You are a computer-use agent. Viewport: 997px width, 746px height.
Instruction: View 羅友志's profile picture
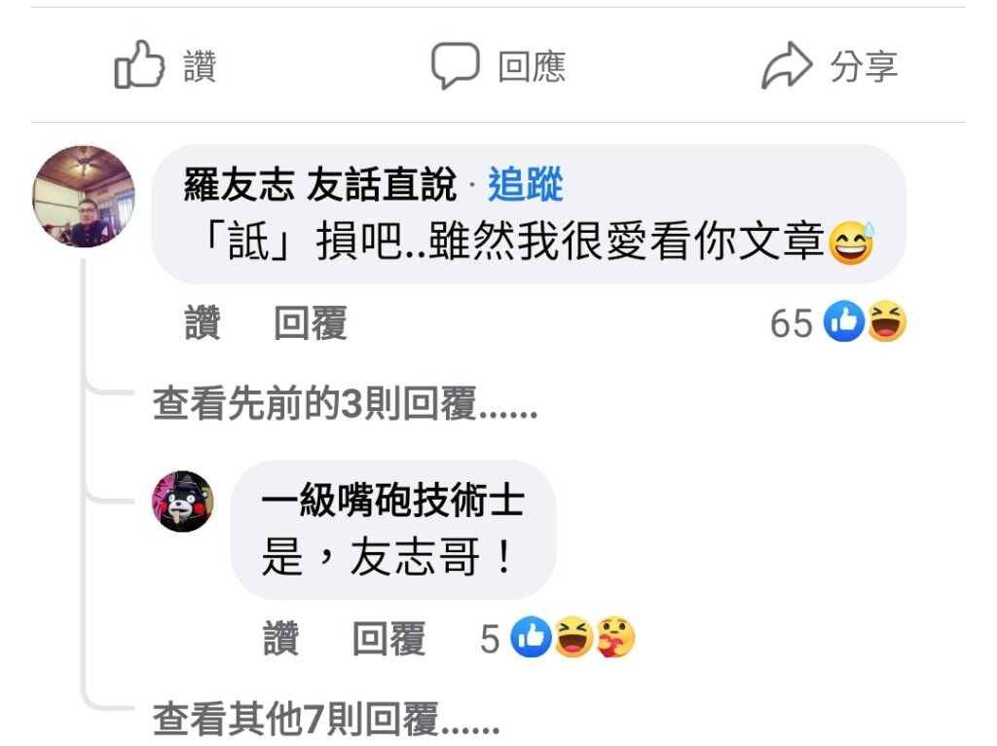coord(84,196)
